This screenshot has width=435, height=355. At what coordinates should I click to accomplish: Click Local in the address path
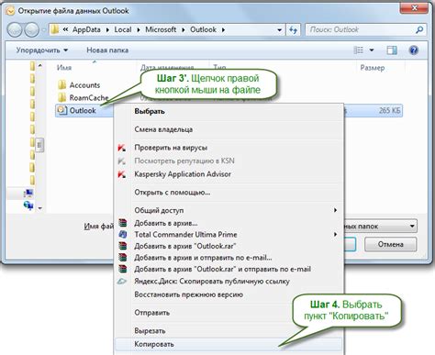[x=123, y=29]
